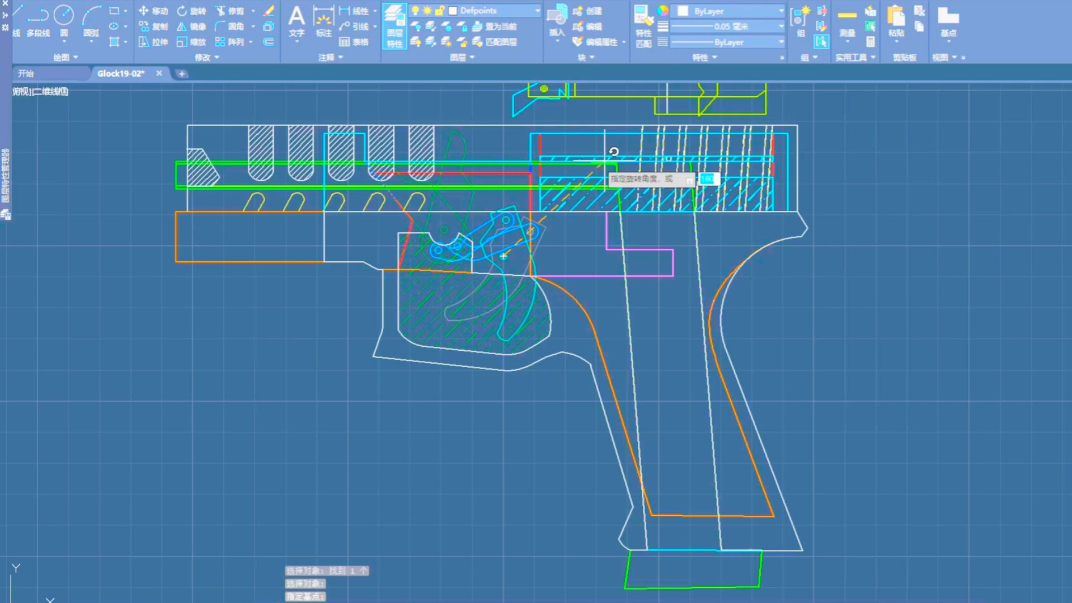Viewport: 1072px width, 603px height.
Task: Click the viewport label 俯视][二维线框
Action: [x=40, y=92]
